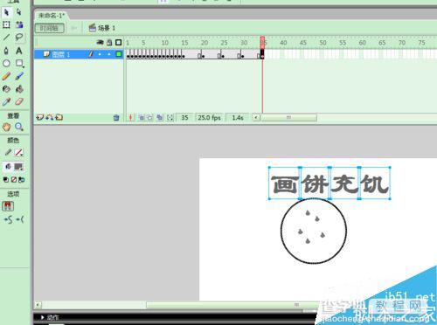Toggle Onion Skin Outlines button
Image resolution: width=437 pixels, height=325 pixels.
click(x=150, y=118)
